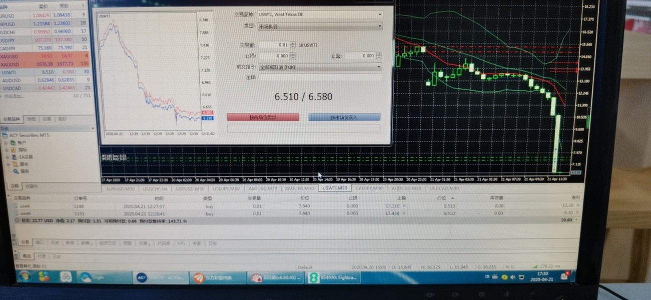This screenshot has height=300, width=651.
Task: Click the 交易量 volume field showing 0.01
Action: pos(274,45)
